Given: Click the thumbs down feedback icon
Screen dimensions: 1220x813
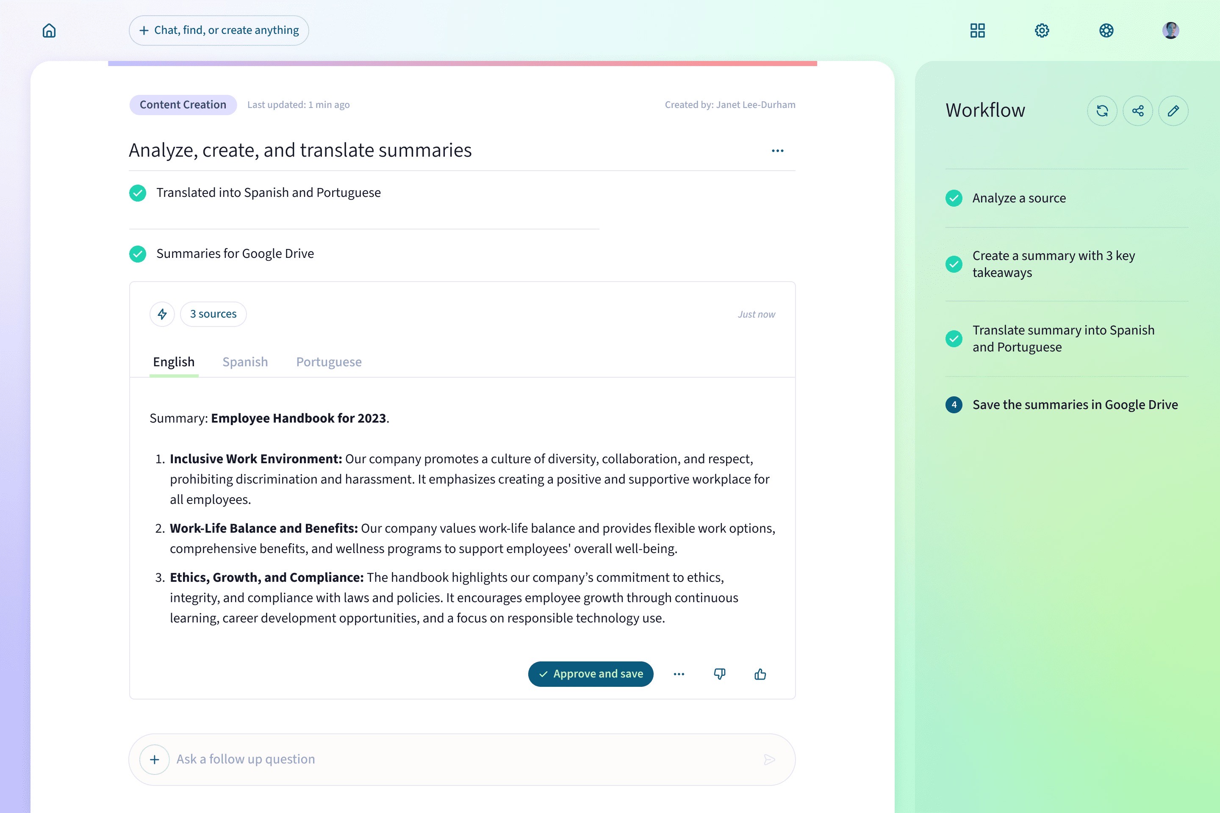Looking at the screenshot, I should pyautogui.click(x=720, y=674).
